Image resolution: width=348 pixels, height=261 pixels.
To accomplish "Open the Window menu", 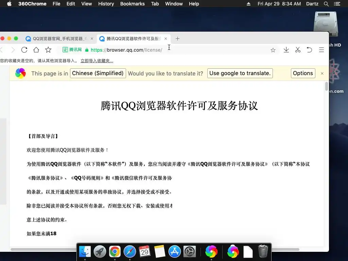I will tap(174, 4).
